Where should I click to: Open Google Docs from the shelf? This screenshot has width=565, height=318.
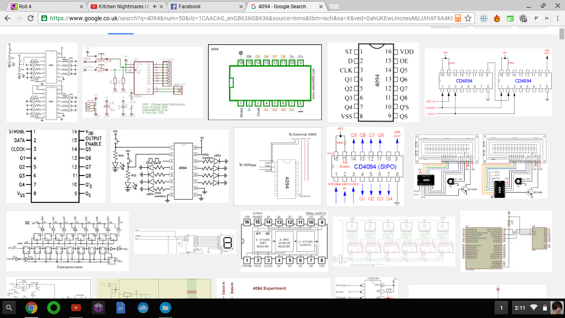click(120, 308)
